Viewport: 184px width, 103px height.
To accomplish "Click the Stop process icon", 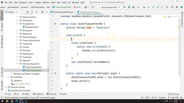I will pyautogui.click(x=138, y=7).
